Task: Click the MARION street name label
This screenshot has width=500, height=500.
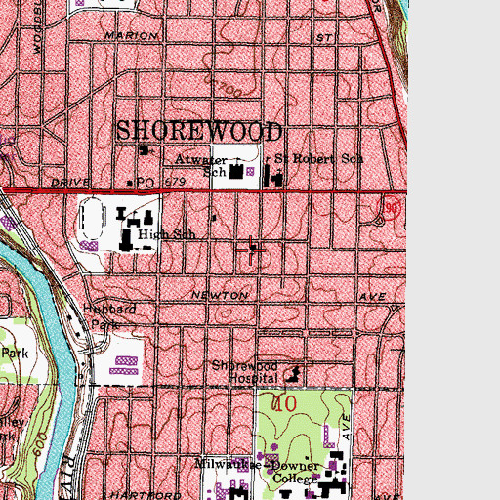Action: [131, 36]
